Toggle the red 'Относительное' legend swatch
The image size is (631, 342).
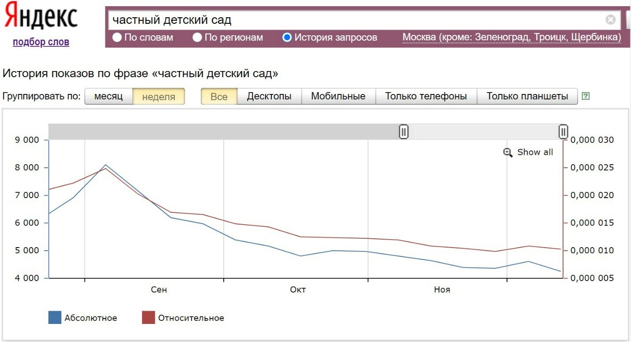pyautogui.click(x=149, y=318)
